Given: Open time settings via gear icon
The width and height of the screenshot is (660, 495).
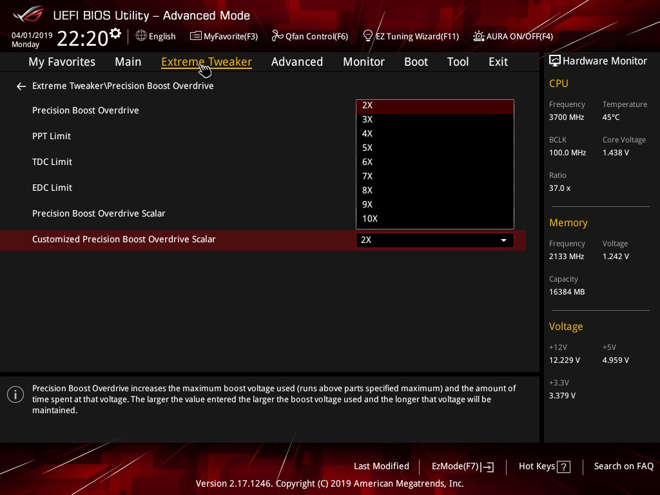Looking at the screenshot, I should point(115,33).
